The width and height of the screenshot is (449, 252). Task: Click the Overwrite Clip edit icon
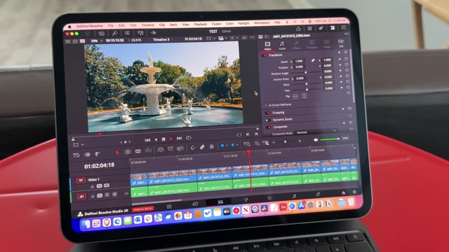tap(170, 149)
